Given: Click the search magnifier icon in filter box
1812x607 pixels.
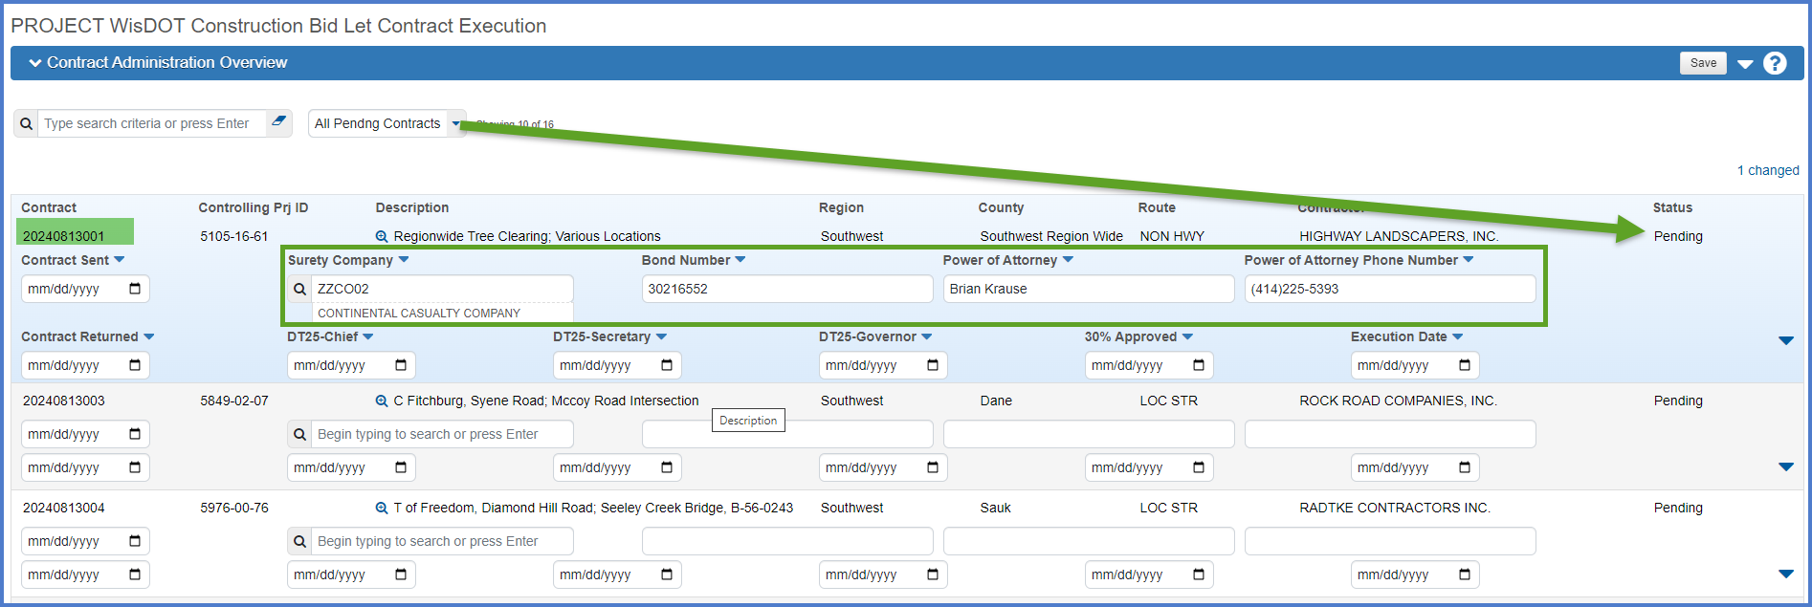Looking at the screenshot, I should (26, 124).
